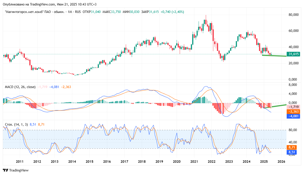Click the blue Stochastic tag 8,51

[x=292, y=152]
